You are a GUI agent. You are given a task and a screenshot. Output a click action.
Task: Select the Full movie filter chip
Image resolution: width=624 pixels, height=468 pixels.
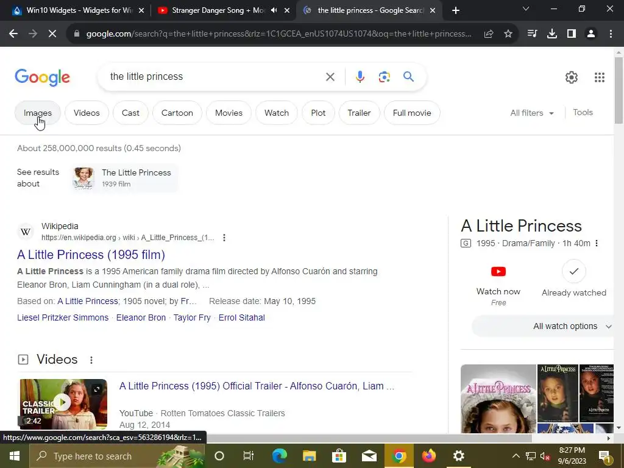point(412,113)
